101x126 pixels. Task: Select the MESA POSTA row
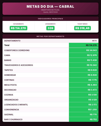coord(51,85)
